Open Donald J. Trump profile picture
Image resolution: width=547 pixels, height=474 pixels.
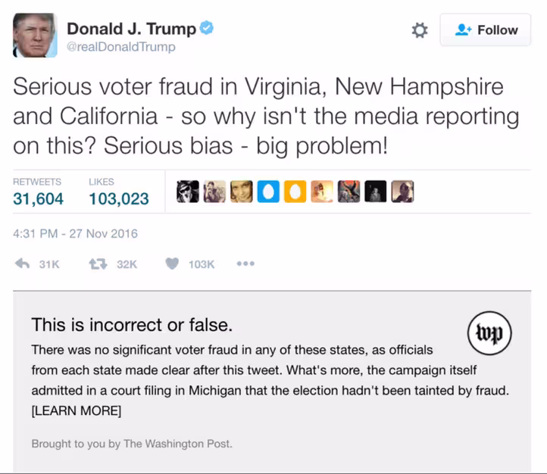pyautogui.click(x=35, y=35)
